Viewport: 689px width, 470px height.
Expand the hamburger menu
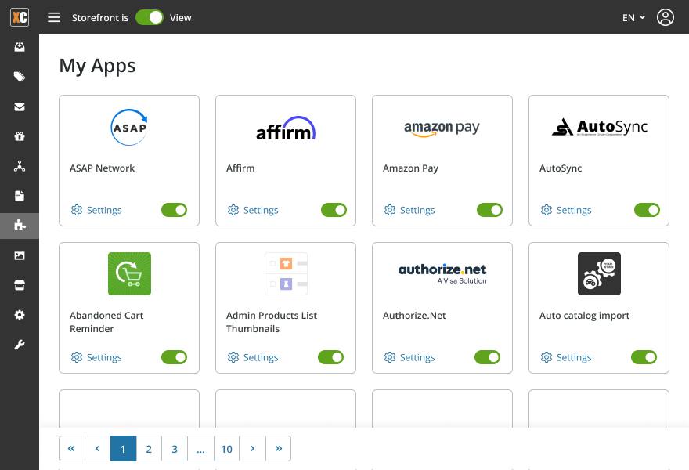coord(54,17)
